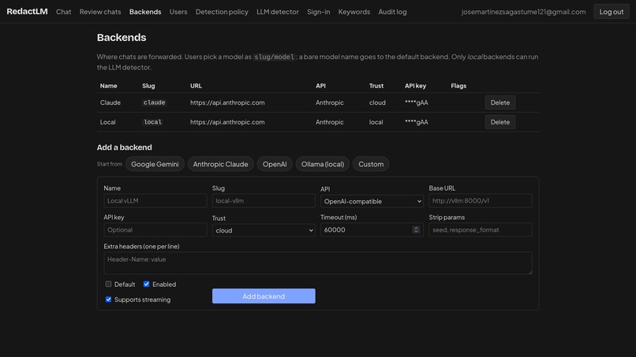
Task: Submit with the Add backend button
Action: pos(264,296)
